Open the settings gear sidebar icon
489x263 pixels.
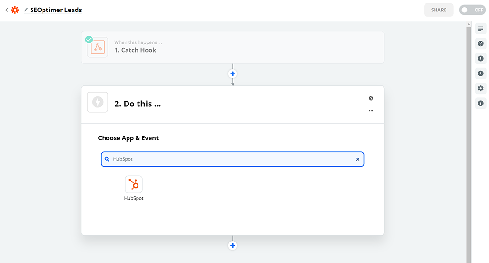(480, 88)
